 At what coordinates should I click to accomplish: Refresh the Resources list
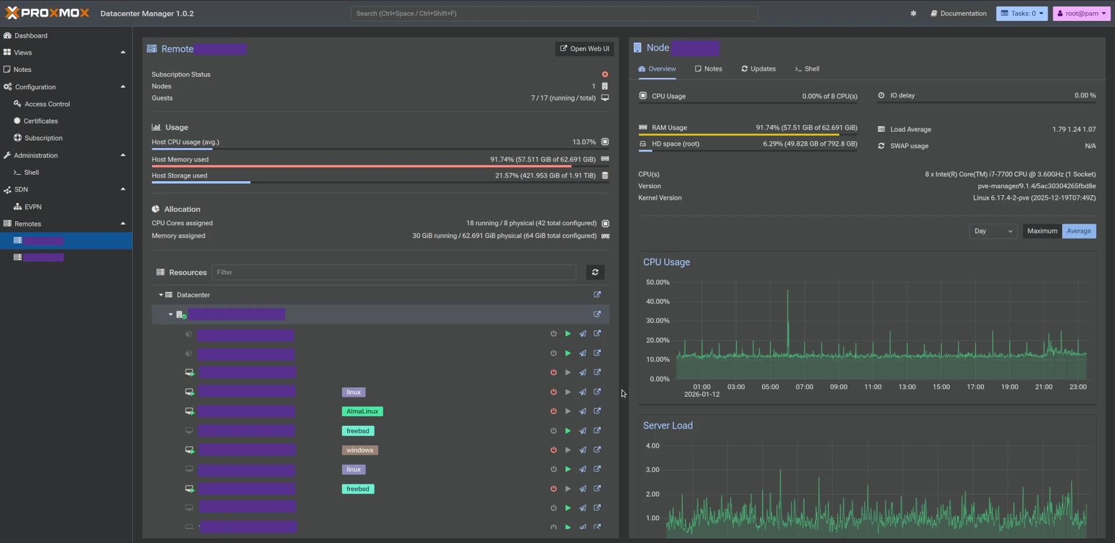(595, 272)
